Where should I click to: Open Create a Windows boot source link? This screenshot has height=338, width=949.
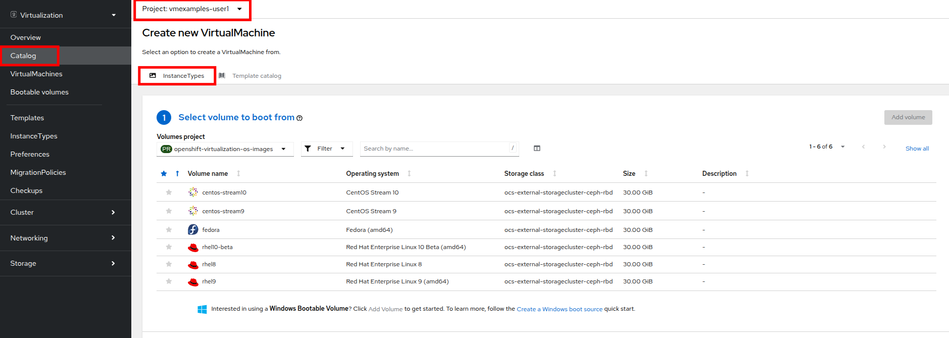coord(559,309)
